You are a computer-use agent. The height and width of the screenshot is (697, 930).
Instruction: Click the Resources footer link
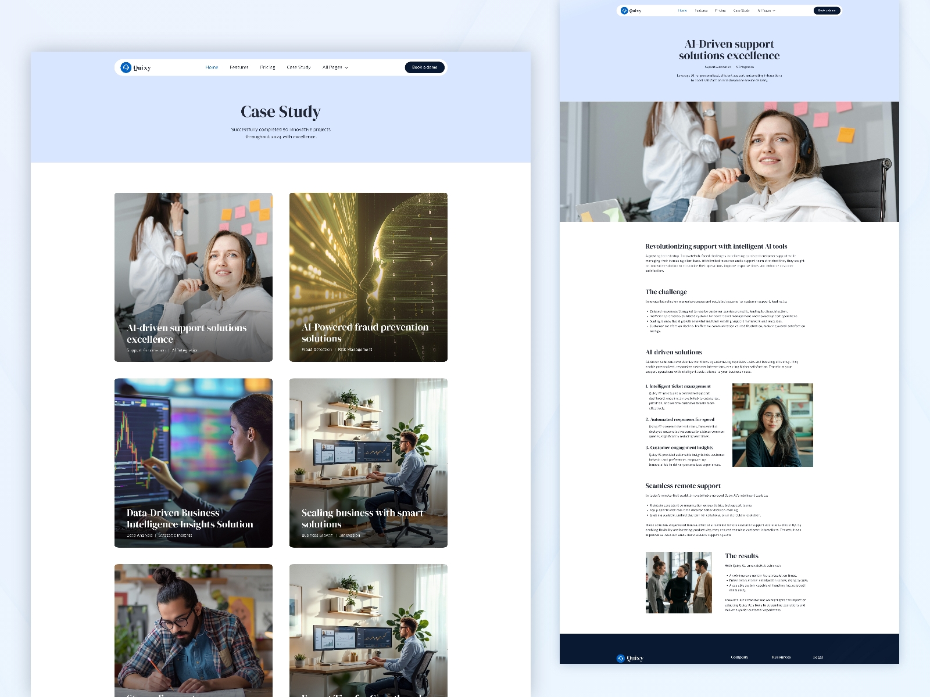pos(781,658)
